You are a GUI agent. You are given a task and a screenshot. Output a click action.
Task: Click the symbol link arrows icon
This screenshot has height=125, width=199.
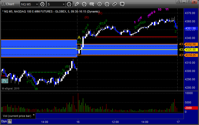pyautogui.click(x=115, y=4)
